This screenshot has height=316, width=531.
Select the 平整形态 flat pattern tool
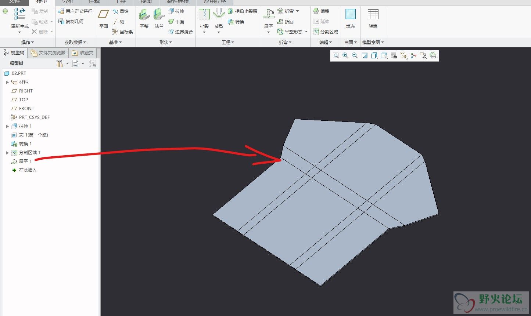pyautogui.click(x=290, y=32)
